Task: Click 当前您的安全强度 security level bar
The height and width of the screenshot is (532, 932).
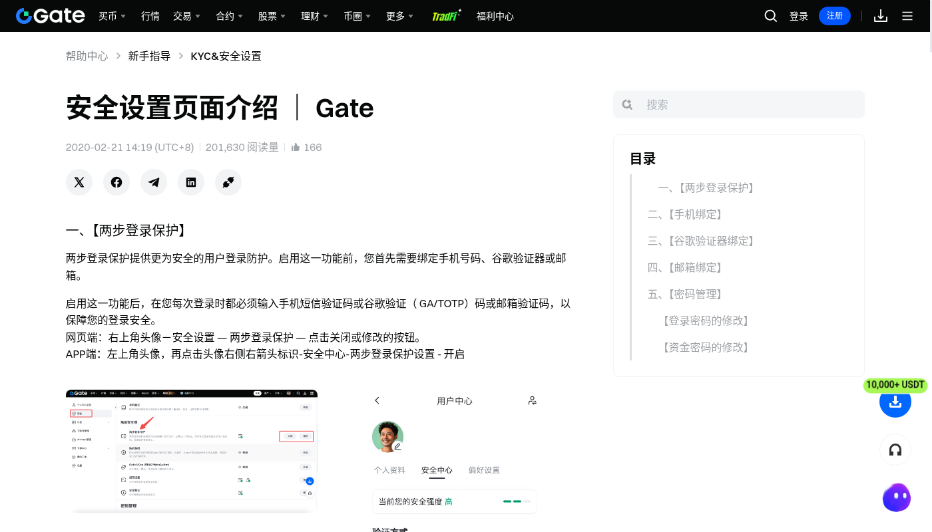Action: click(x=455, y=501)
